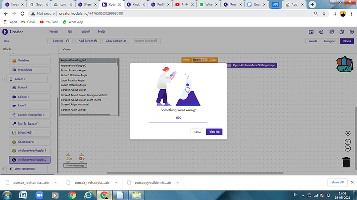Click the View log button
The height and width of the screenshot is (200, 357).
214,132
